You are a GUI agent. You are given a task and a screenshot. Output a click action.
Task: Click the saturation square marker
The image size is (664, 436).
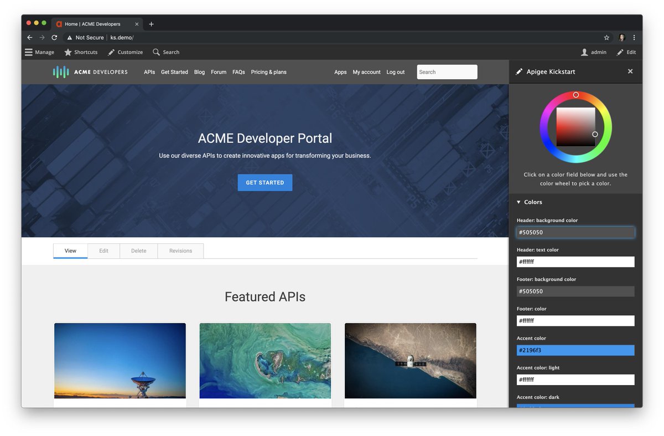595,134
